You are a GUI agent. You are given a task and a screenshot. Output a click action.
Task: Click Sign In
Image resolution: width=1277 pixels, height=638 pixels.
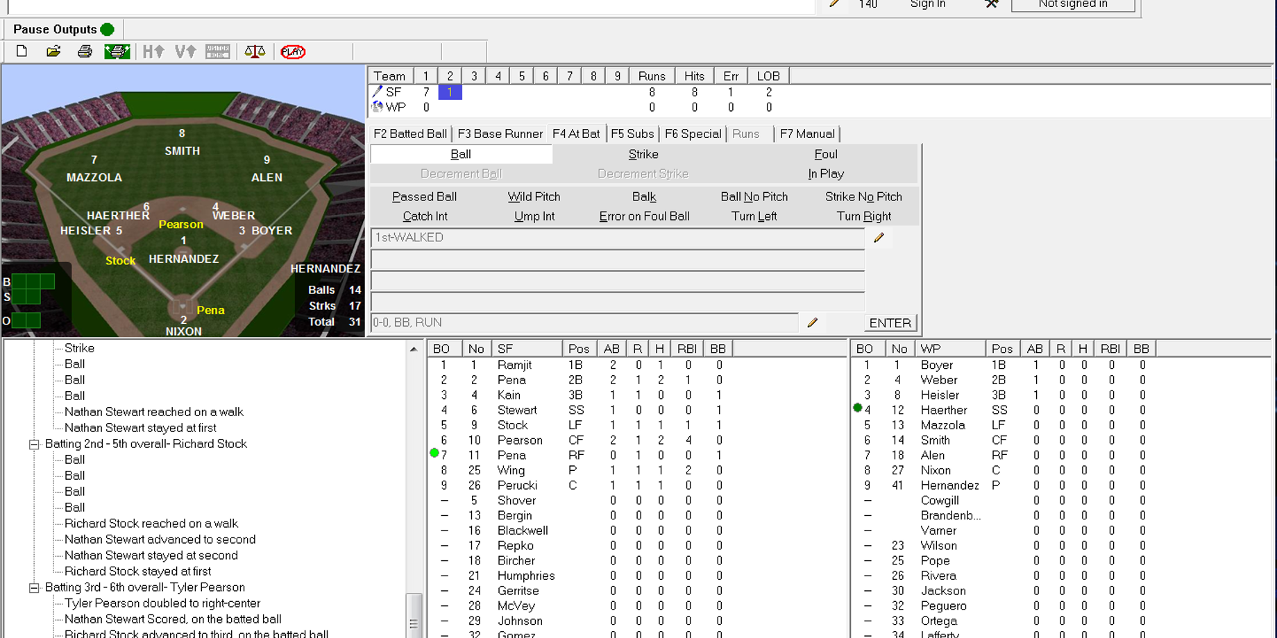click(x=928, y=4)
